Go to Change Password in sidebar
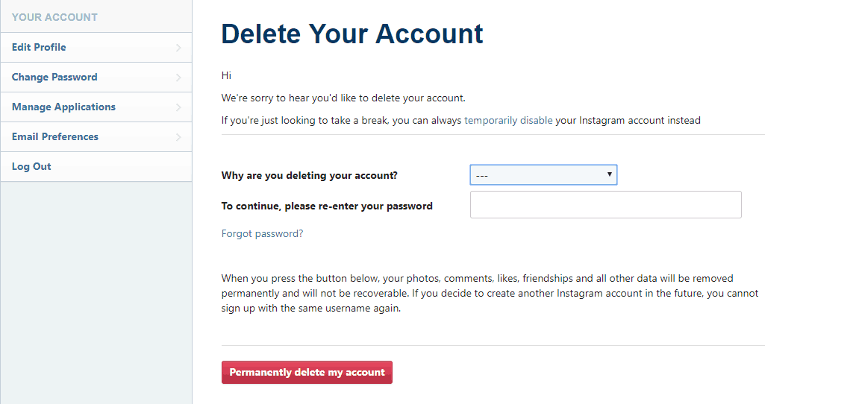 click(54, 77)
